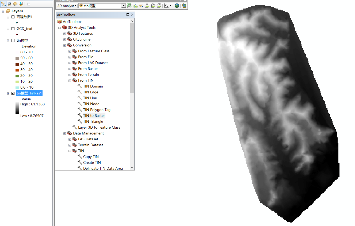The image size is (355, 226).
Task: Click the Create Contours tool icon
Action: 129,6
